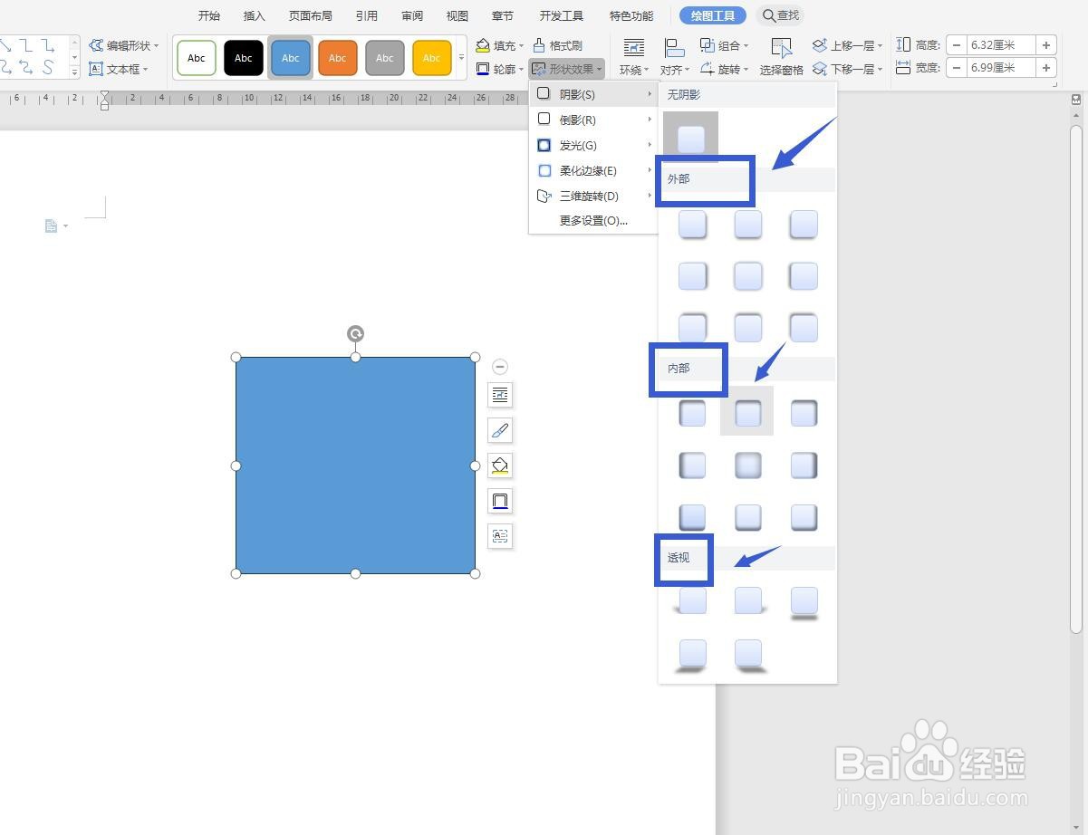
Task: Decrease shape width with minus button
Action: coord(957,68)
